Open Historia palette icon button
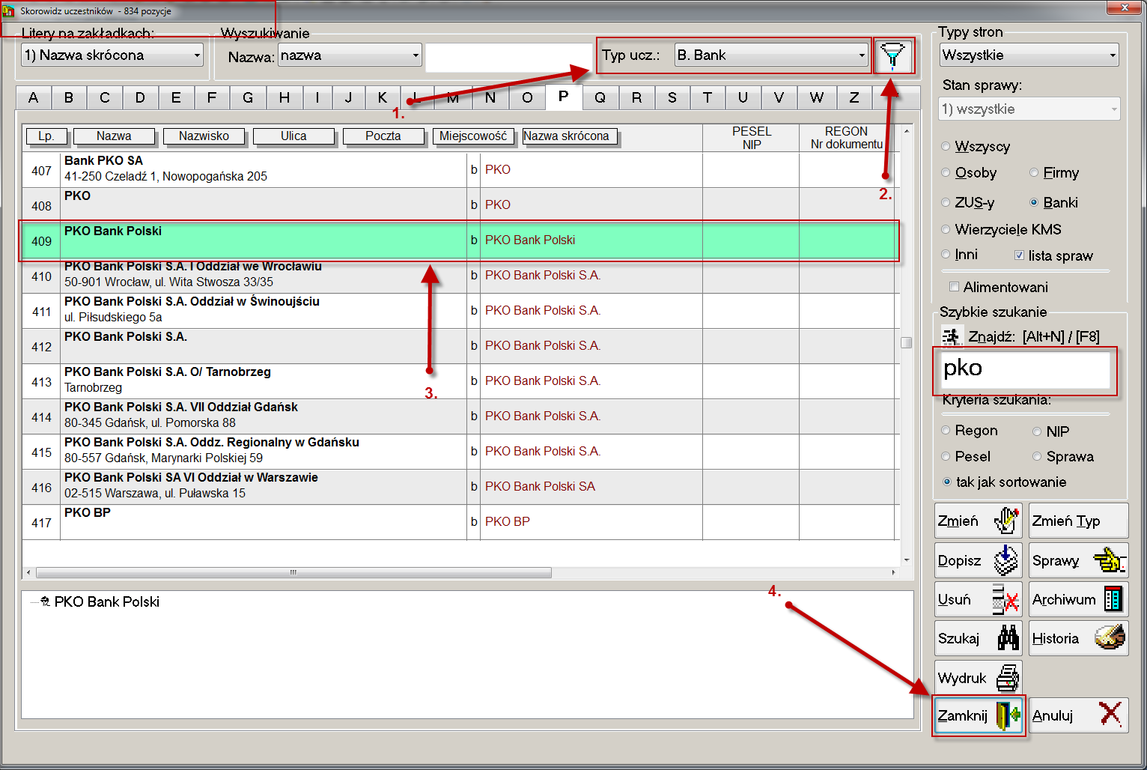This screenshot has height=770, width=1147. [x=1078, y=638]
